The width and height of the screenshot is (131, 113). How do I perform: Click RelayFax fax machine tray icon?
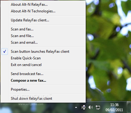click(x=83, y=107)
